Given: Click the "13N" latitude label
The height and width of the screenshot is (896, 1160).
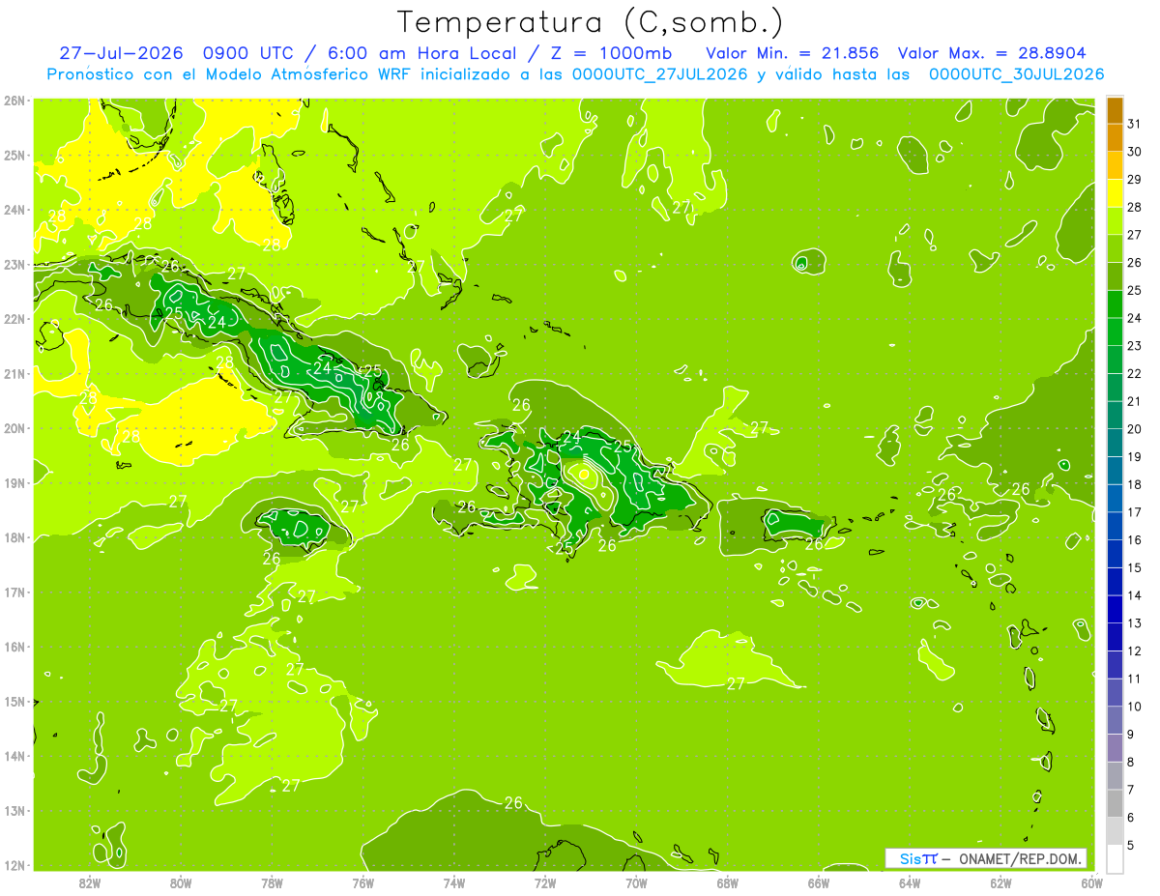Looking at the screenshot, I should (x=14, y=810).
